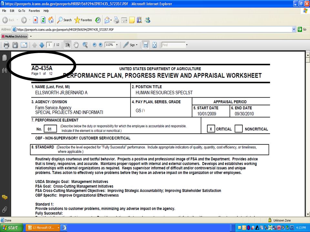The width and height of the screenshot is (310, 232).
Task: Zoom out with the minus button
Action: 95,45
